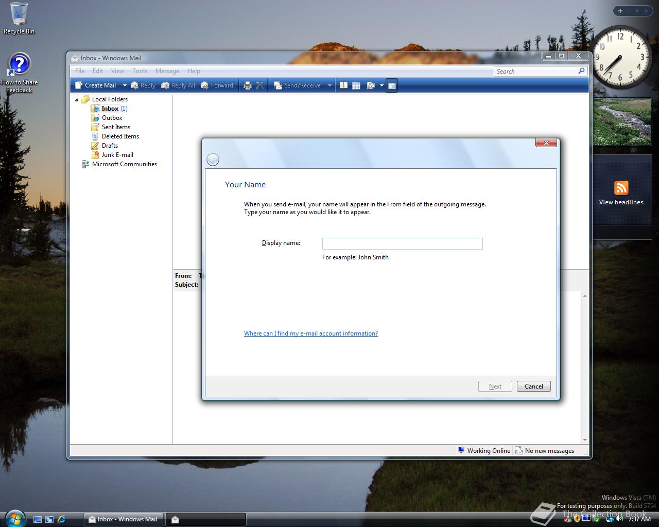Click the Find message icon in toolbar
The image size is (659, 527).
[x=370, y=85]
